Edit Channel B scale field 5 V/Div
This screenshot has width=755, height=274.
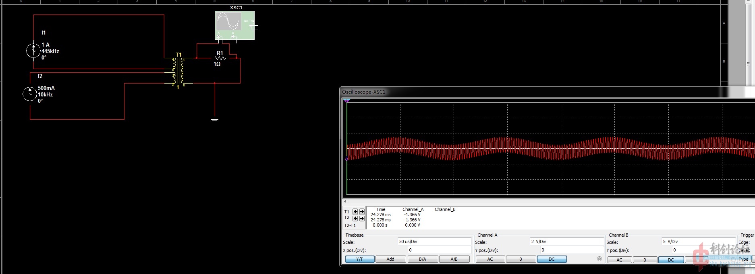pyautogui.click(x=699, y=241)
